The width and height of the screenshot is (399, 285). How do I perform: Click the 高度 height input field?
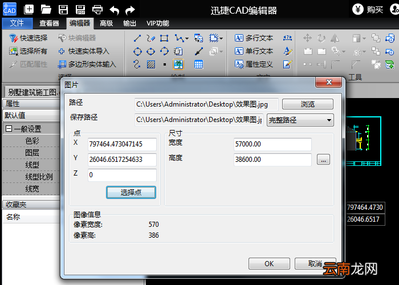pos(272,160)
